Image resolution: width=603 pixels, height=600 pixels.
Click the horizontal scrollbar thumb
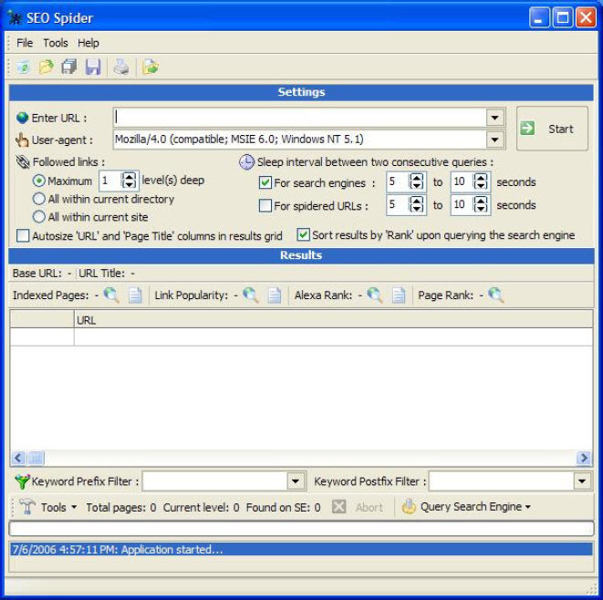tap(36, 458)
